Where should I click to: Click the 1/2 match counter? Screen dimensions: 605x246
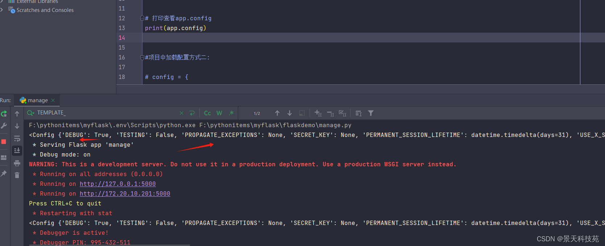pyautogui.click(x=257, y=113)
